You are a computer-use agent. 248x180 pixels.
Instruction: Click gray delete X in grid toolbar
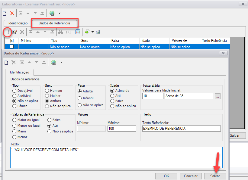22,32
